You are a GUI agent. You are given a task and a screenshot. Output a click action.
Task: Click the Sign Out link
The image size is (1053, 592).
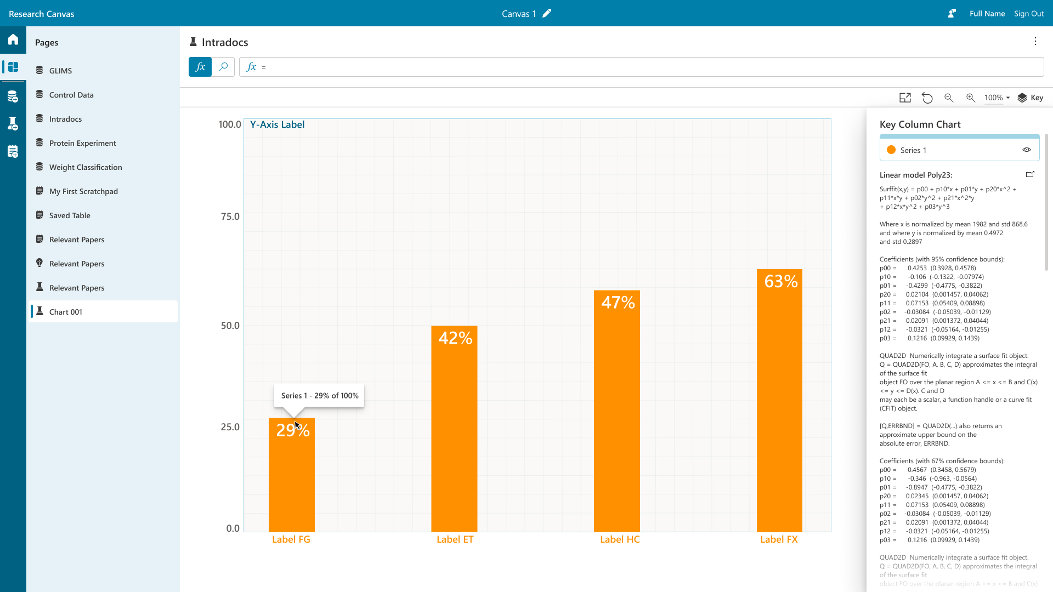pyautogui.click(x=1029, y=14)
